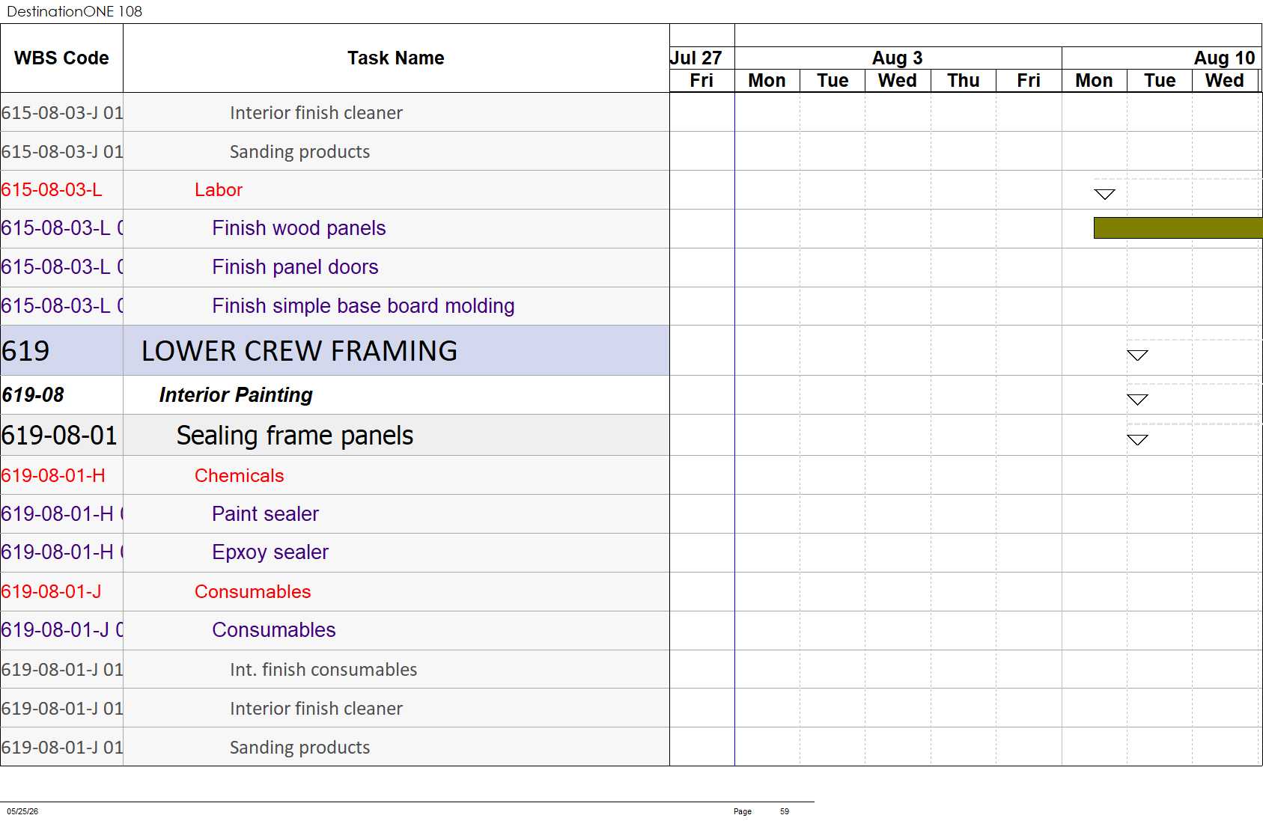Click the Lower Crew Framing summary triangle
The width and height of the screenshot is (1263, 821).
click(x=1137, y=355)
